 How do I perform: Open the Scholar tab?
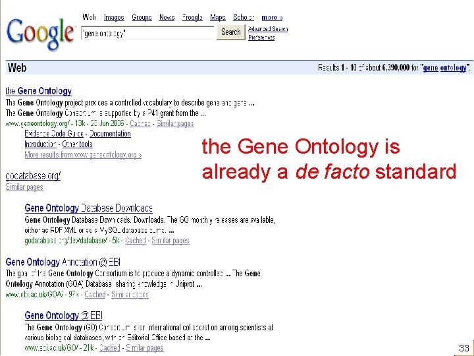(244, 18)
